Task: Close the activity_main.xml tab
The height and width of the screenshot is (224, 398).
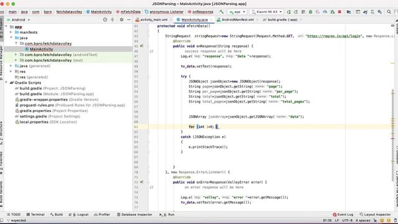Action: [171, 19]
